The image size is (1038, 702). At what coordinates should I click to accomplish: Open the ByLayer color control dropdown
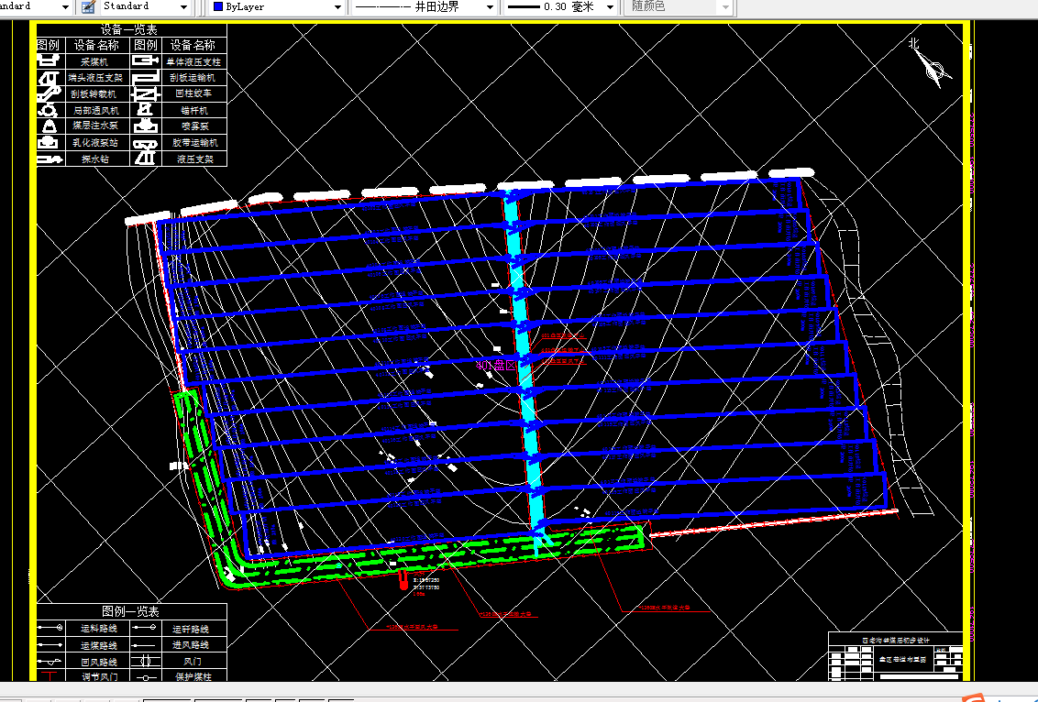[x=337, y=6]
